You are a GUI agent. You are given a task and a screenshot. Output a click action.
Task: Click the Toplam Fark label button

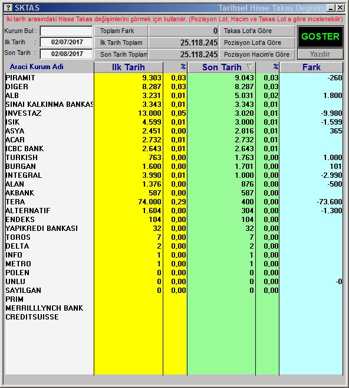[121, 31]
